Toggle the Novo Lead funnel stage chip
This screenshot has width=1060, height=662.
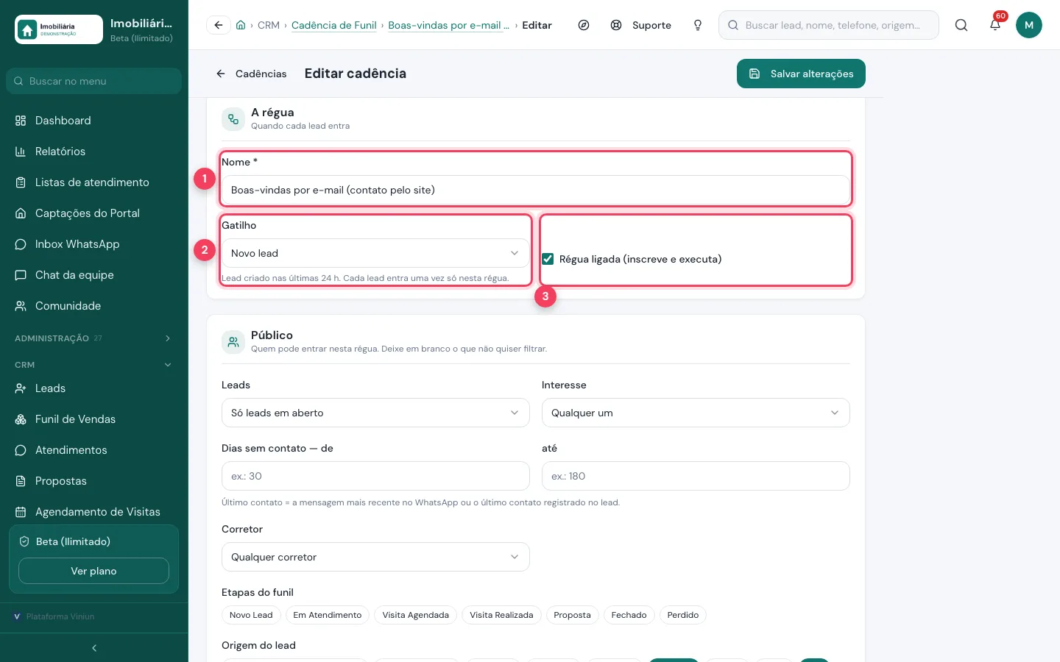(251, 615)
